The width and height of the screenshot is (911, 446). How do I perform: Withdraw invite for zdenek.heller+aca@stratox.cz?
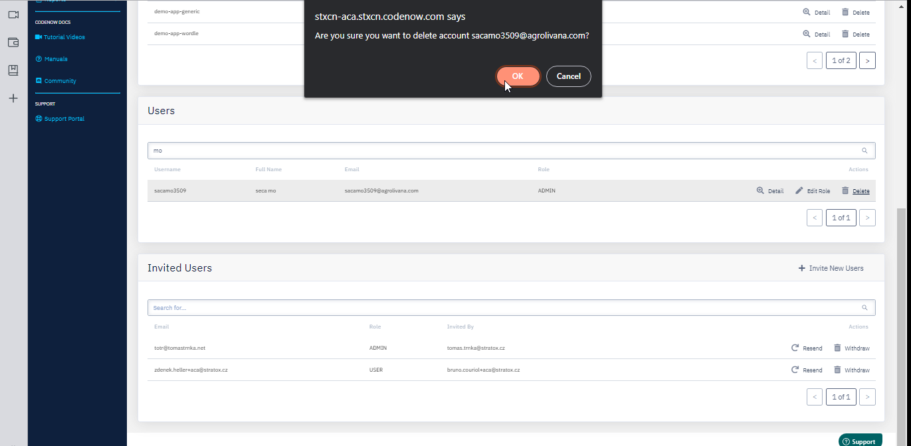click(851, 370)
